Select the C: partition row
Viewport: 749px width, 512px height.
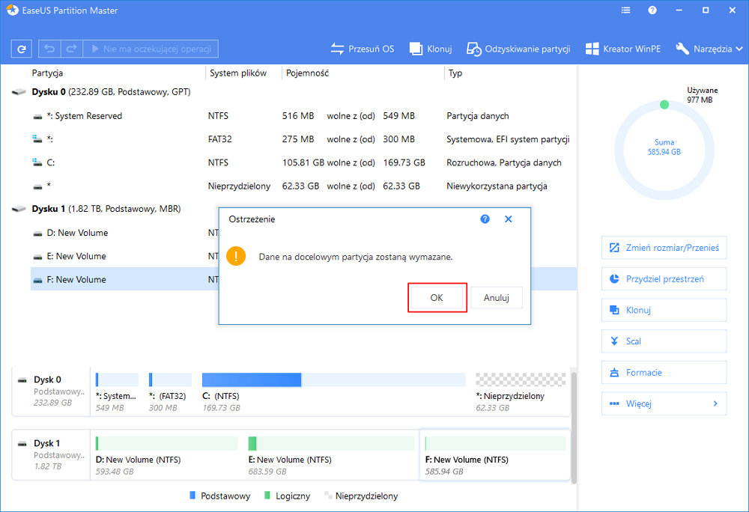[x=303, y=162]
